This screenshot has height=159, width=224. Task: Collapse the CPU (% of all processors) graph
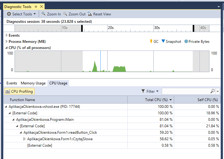pos(7,48)
